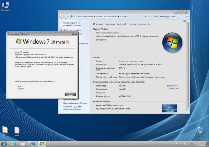The width and height of the screenshot is (209, 147).
Task: Show hidden tray icons arrow
Action: [x=181, y=144]
